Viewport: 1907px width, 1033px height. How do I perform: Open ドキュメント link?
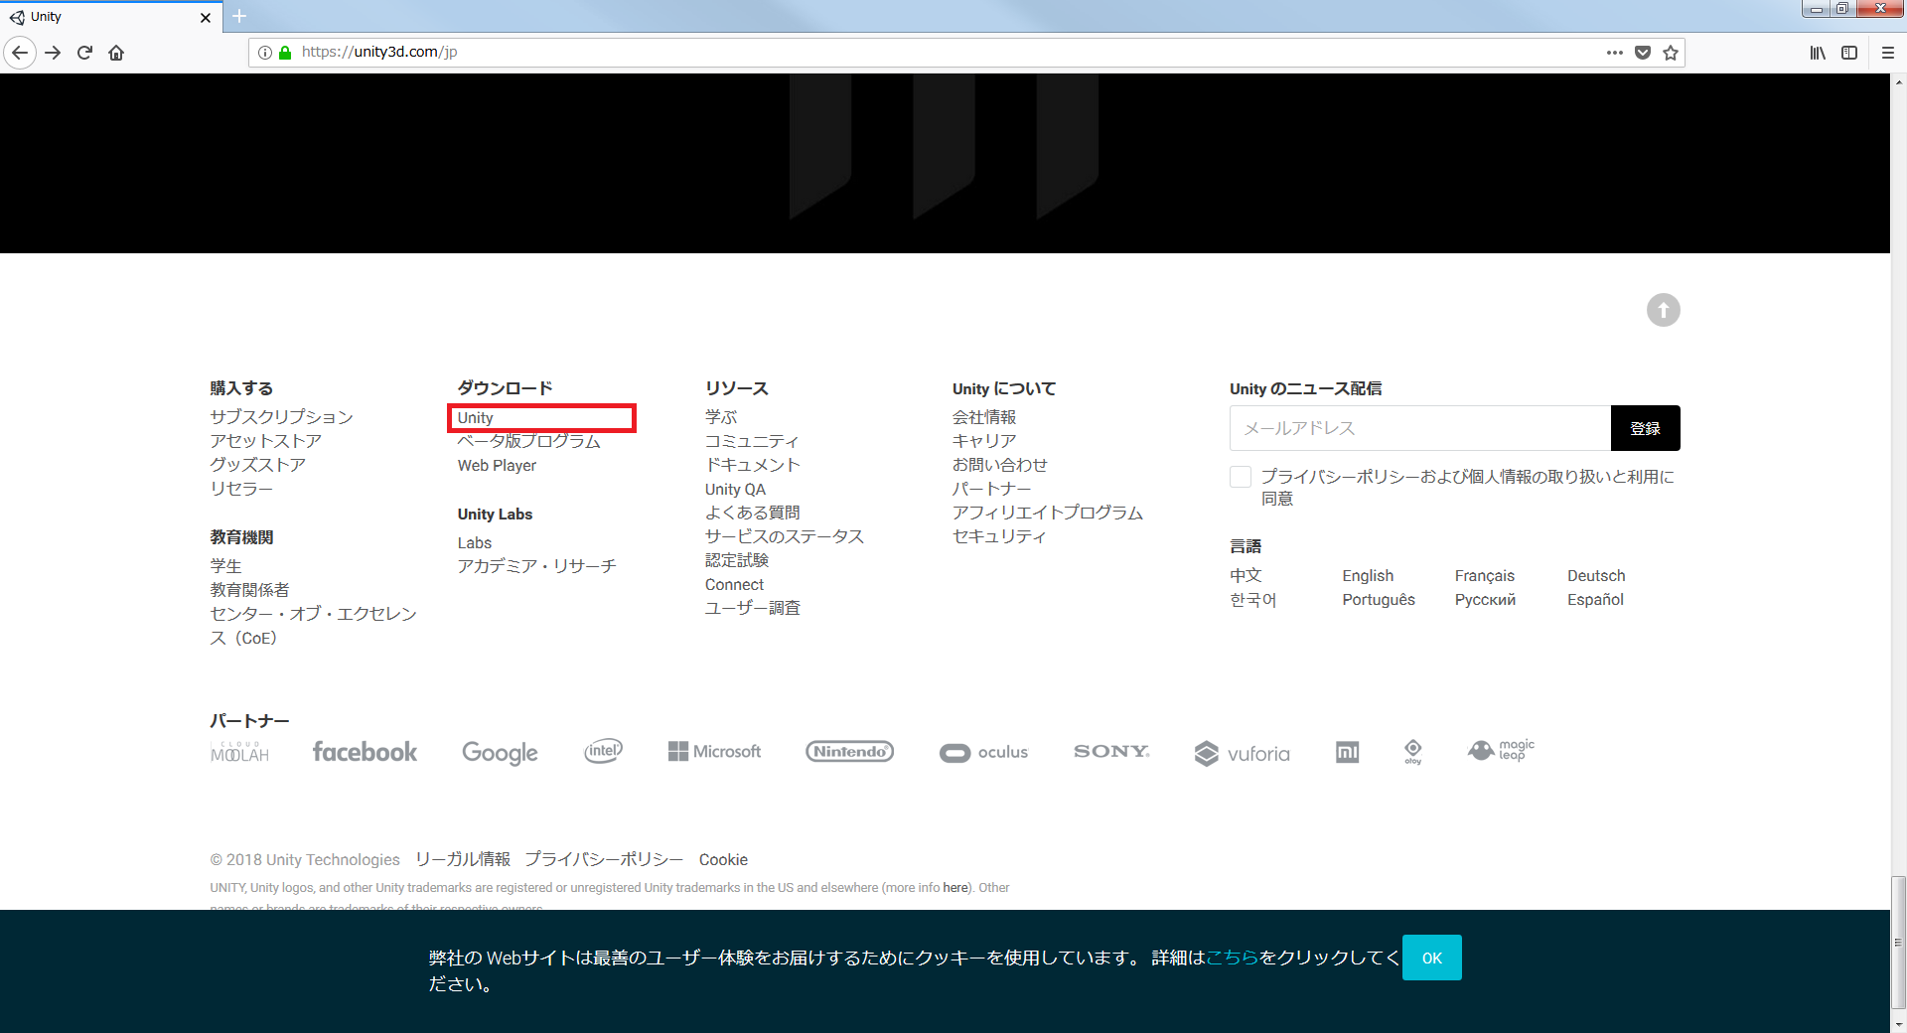pos(752,465)
